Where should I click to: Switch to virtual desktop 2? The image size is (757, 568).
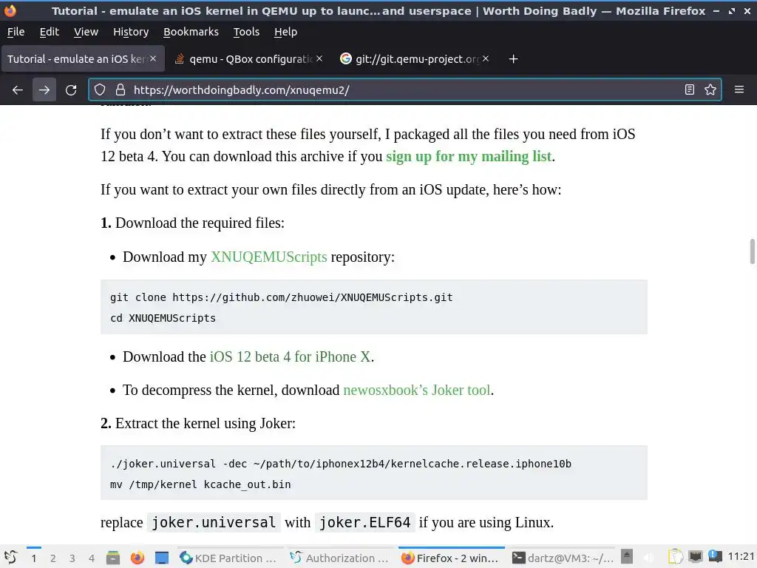point(53,558)
